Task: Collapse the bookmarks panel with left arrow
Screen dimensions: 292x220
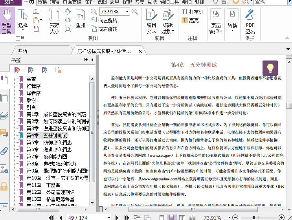Action: pyautogui.click(x=92, y=60)
